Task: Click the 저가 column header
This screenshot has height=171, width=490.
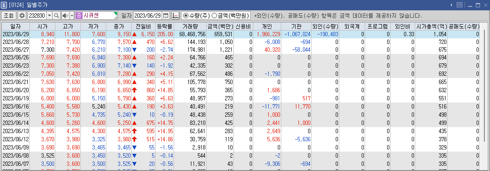Action: pyautogui.click(x=93, y=26)
